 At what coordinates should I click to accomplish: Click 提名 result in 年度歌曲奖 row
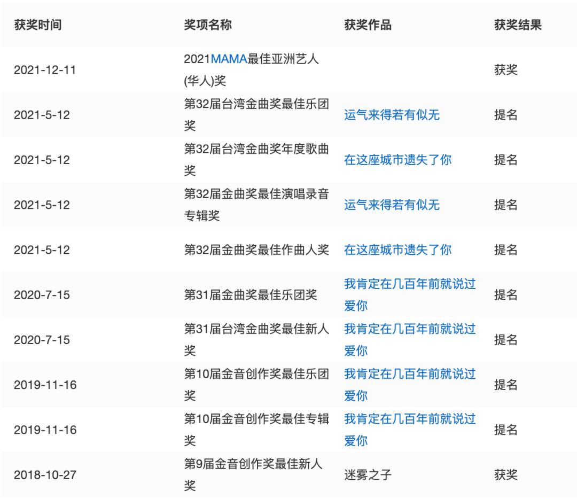[505, 160]
